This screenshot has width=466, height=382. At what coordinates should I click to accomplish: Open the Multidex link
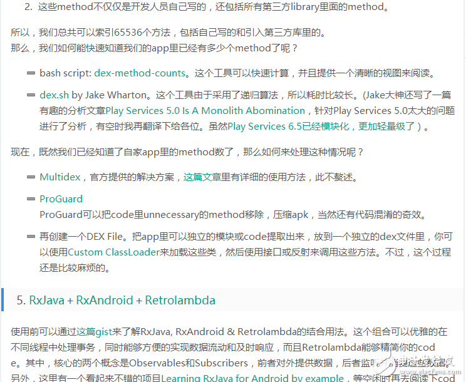click(x=60, y=177)
